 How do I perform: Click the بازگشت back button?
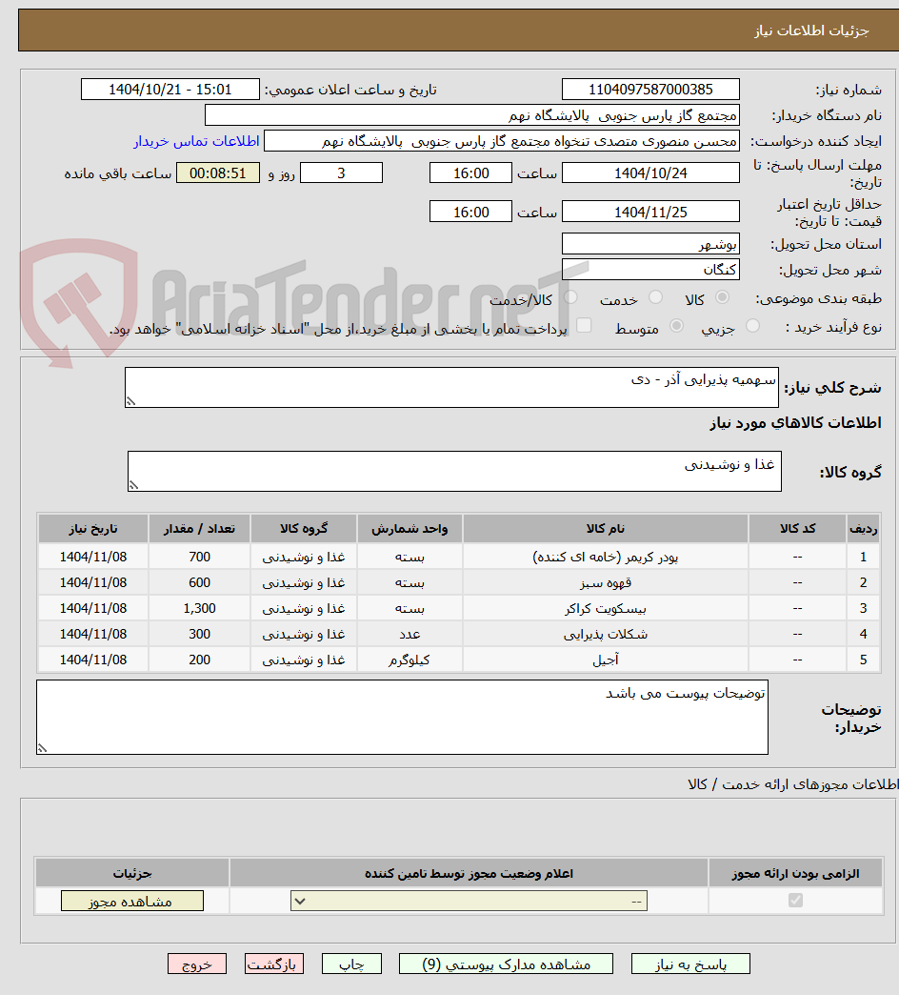(x=274, y=964)
